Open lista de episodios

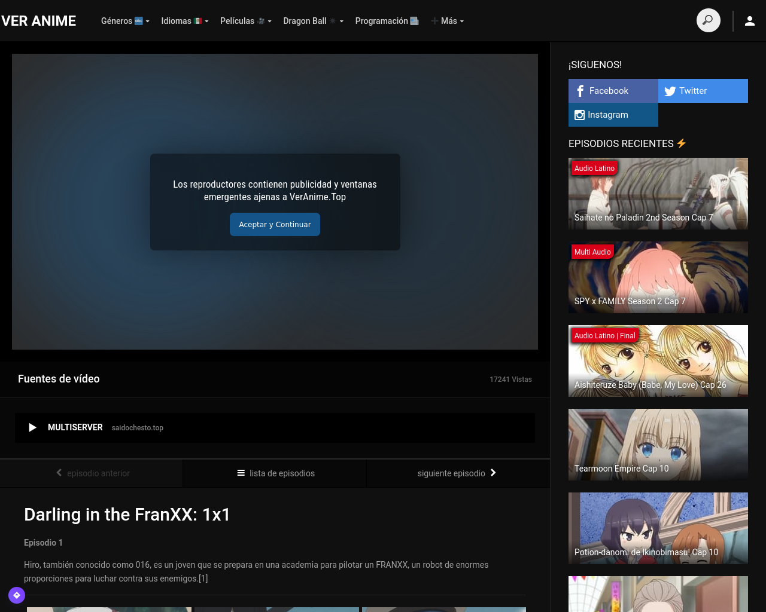point(275,473)
